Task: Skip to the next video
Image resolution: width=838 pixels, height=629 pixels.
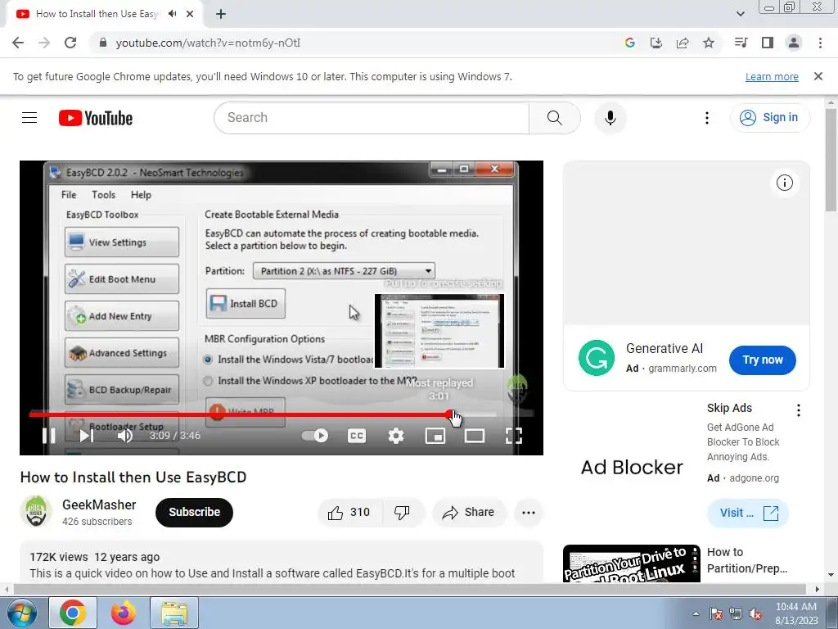Action: (87, 436)
